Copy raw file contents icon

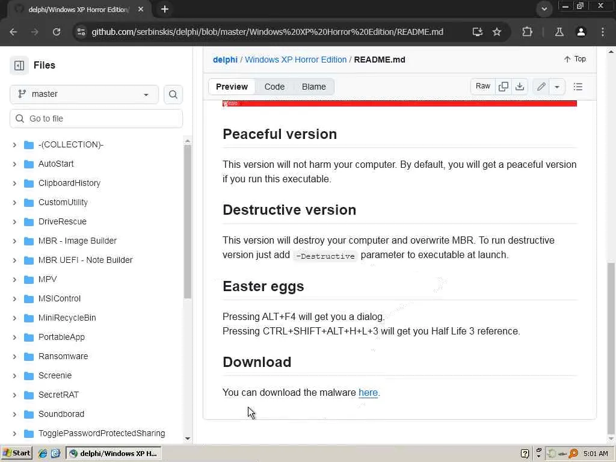point(504,87)
